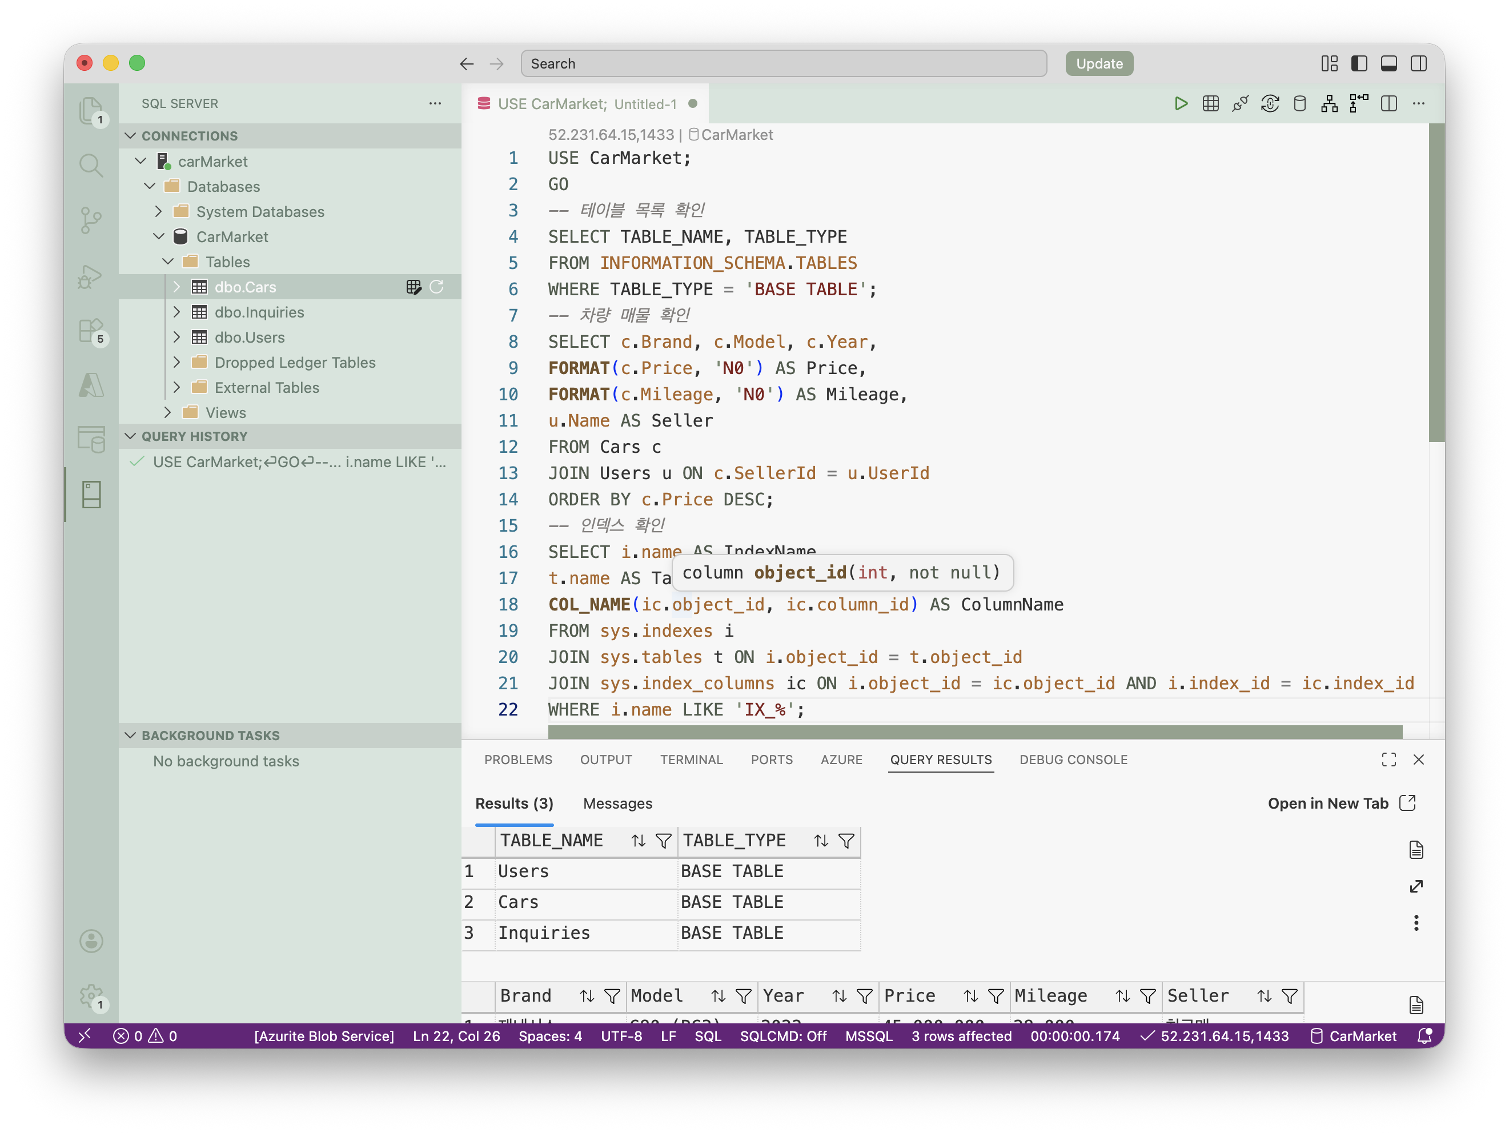This screenshot has width=1509, height=1133.
Task: Toggle the bottom panel layout button
Action: coord(1389,63)
